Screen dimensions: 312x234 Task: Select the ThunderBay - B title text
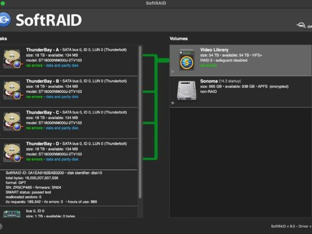click(x=42, y=81)
